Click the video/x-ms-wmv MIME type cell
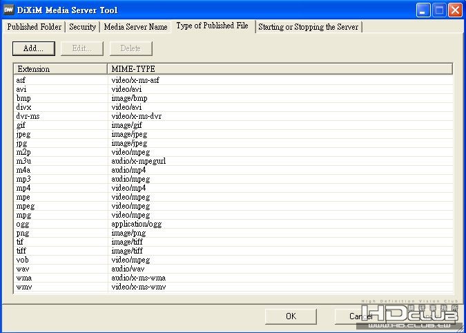 pos(139,287)
